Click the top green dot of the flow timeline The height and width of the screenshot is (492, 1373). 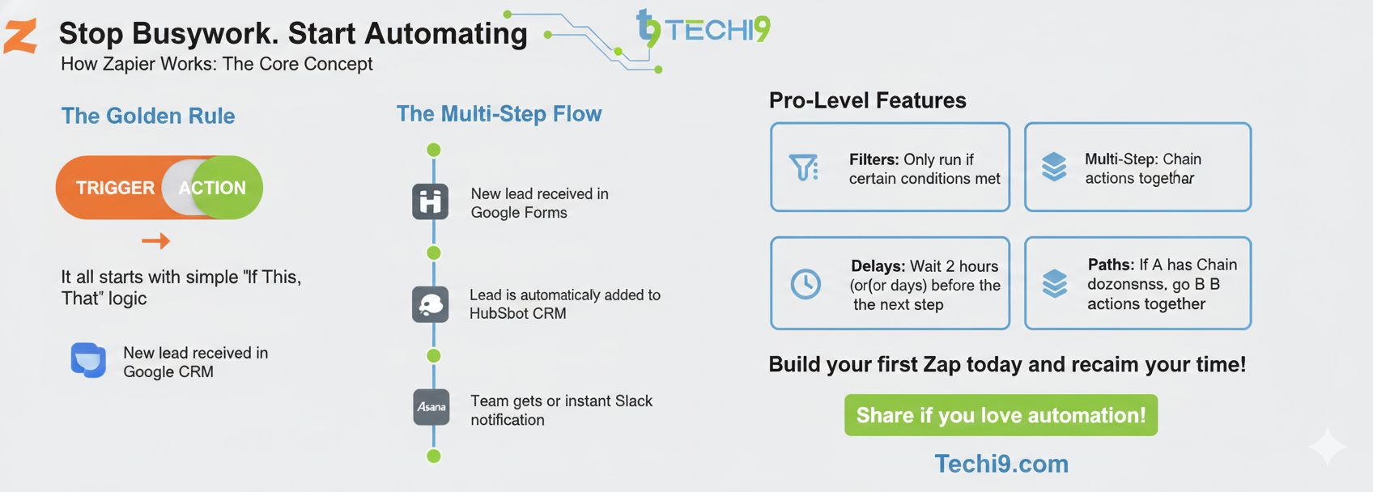[434, 150]
